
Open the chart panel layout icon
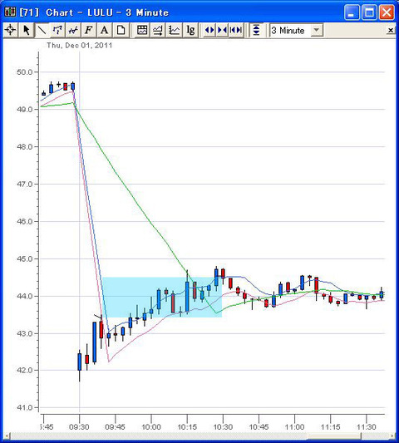(142, 30)
